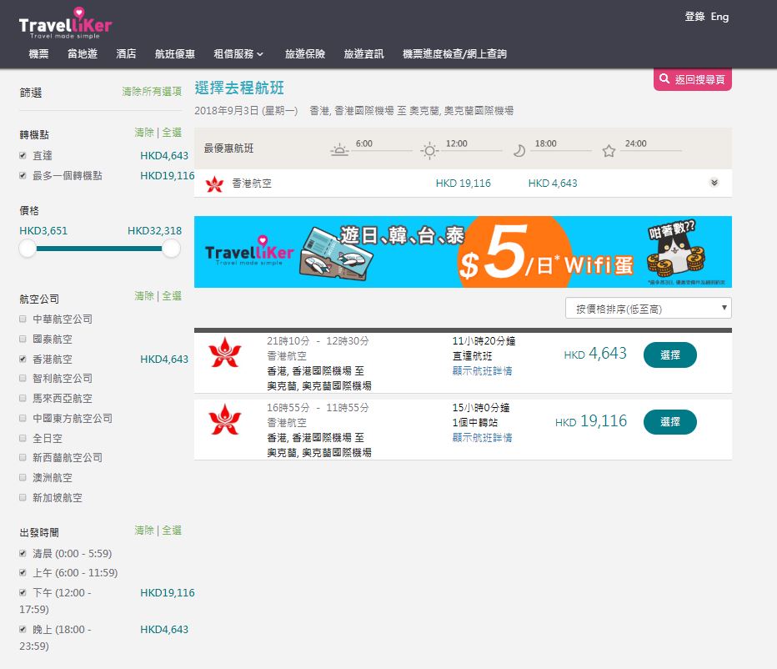Viewport: 777px width, 669px height.
Task: Click airline logo of the HKD 4,643 flight
Action: [225, 353]
